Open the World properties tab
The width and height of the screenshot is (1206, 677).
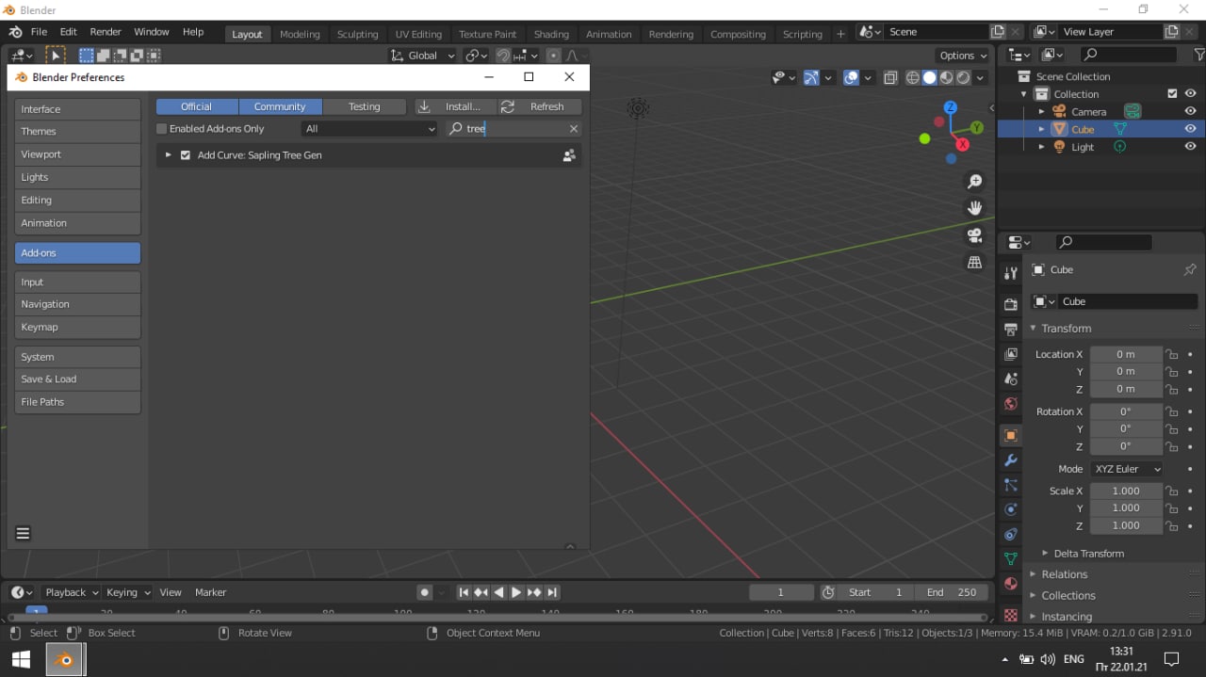[x=1010, y=404]
